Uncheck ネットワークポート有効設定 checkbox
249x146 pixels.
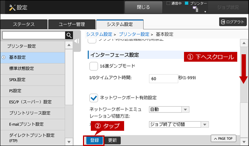94,98
